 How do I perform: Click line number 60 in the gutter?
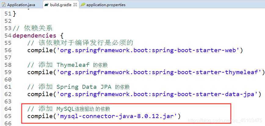coord(8,80)
